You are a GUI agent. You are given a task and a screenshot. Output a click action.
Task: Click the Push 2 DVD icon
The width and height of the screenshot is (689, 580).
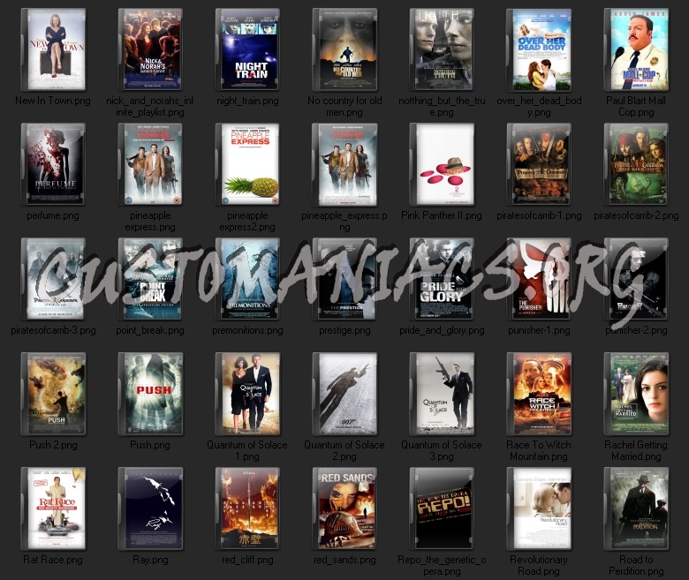pyautogui.click(x=53, y=394)
